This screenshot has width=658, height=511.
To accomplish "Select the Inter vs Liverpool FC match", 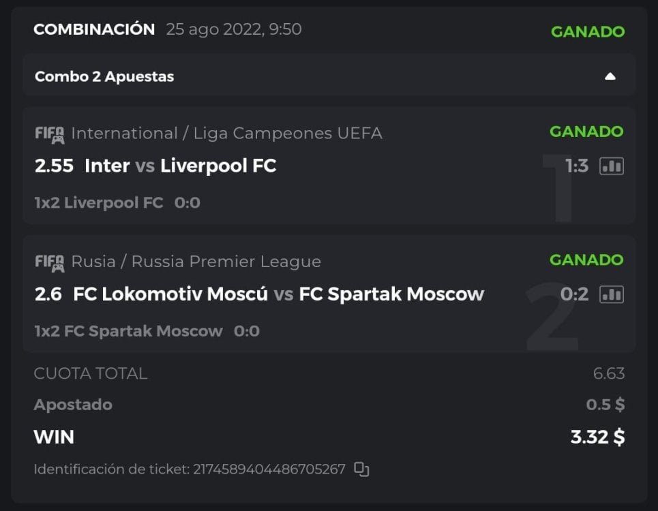I will click(180, 166).
